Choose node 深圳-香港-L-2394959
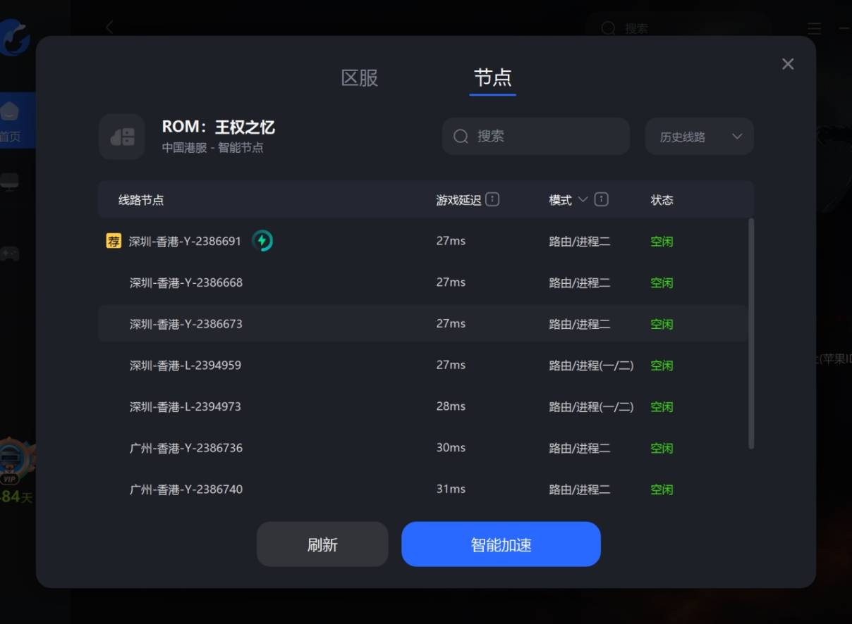The height and width of the screenshot is (624, 852). pos(185,366)
